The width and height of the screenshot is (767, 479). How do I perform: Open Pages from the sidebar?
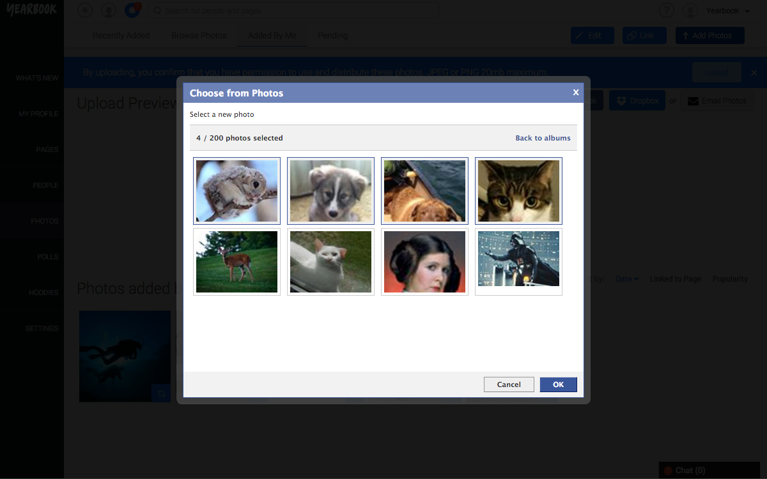47,149
